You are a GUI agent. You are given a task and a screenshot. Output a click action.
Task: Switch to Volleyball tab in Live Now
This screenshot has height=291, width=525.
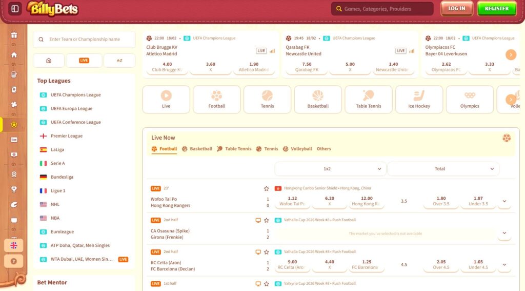point(297,149)
